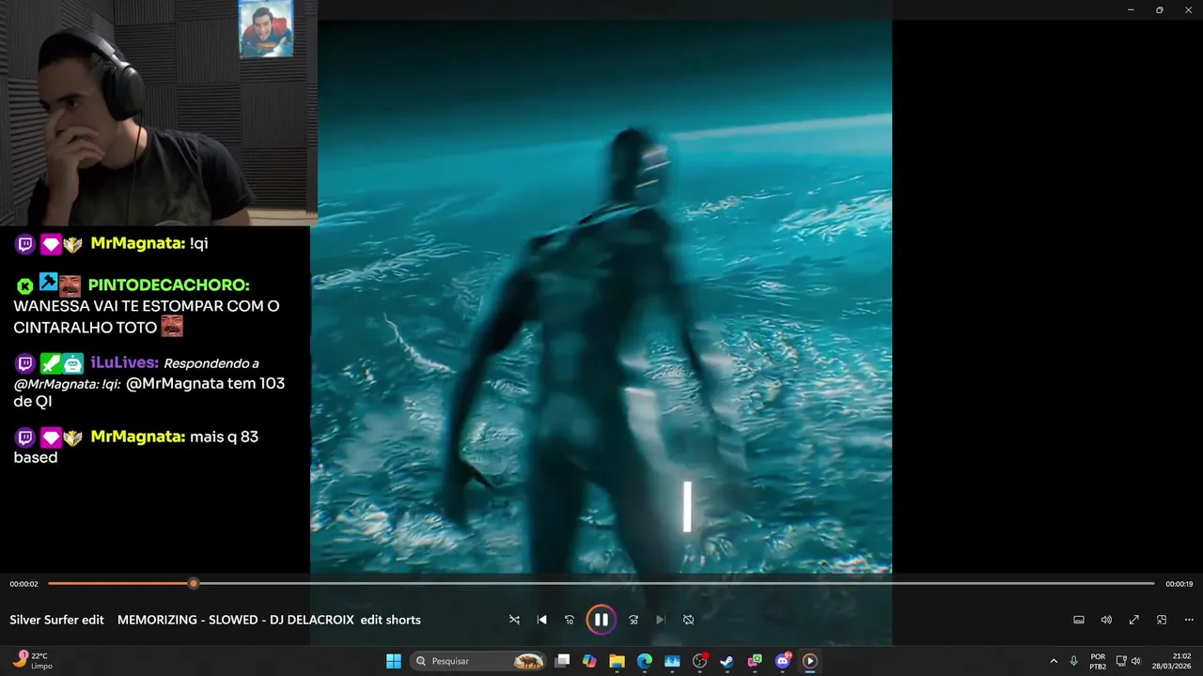Open Discord from the taskbar

coord(783,661)
